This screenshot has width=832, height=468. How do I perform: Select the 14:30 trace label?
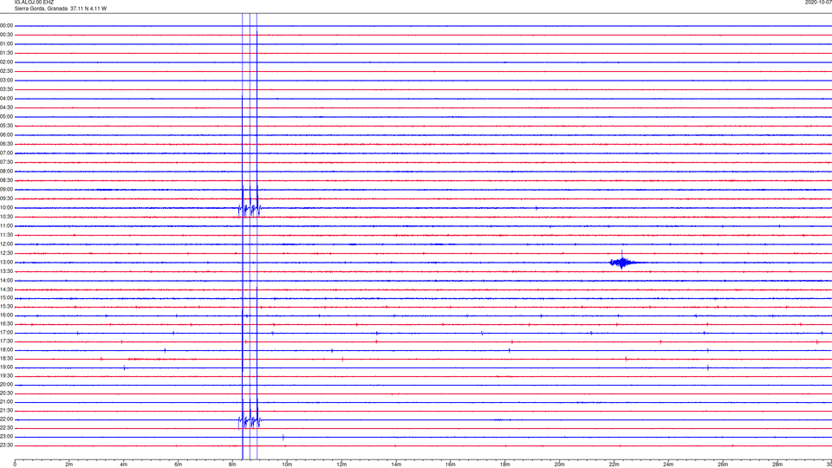click(x=7, y=289)
